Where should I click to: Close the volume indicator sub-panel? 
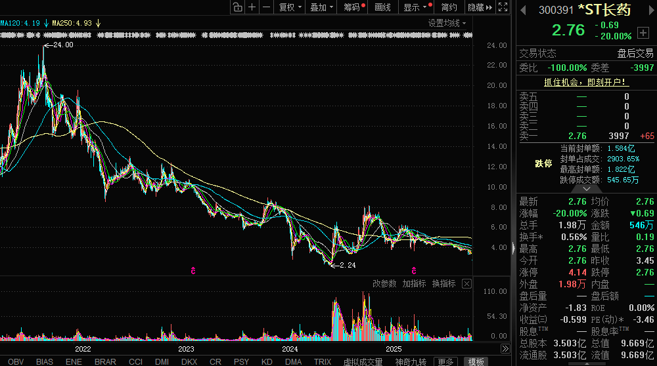[466, 283]
